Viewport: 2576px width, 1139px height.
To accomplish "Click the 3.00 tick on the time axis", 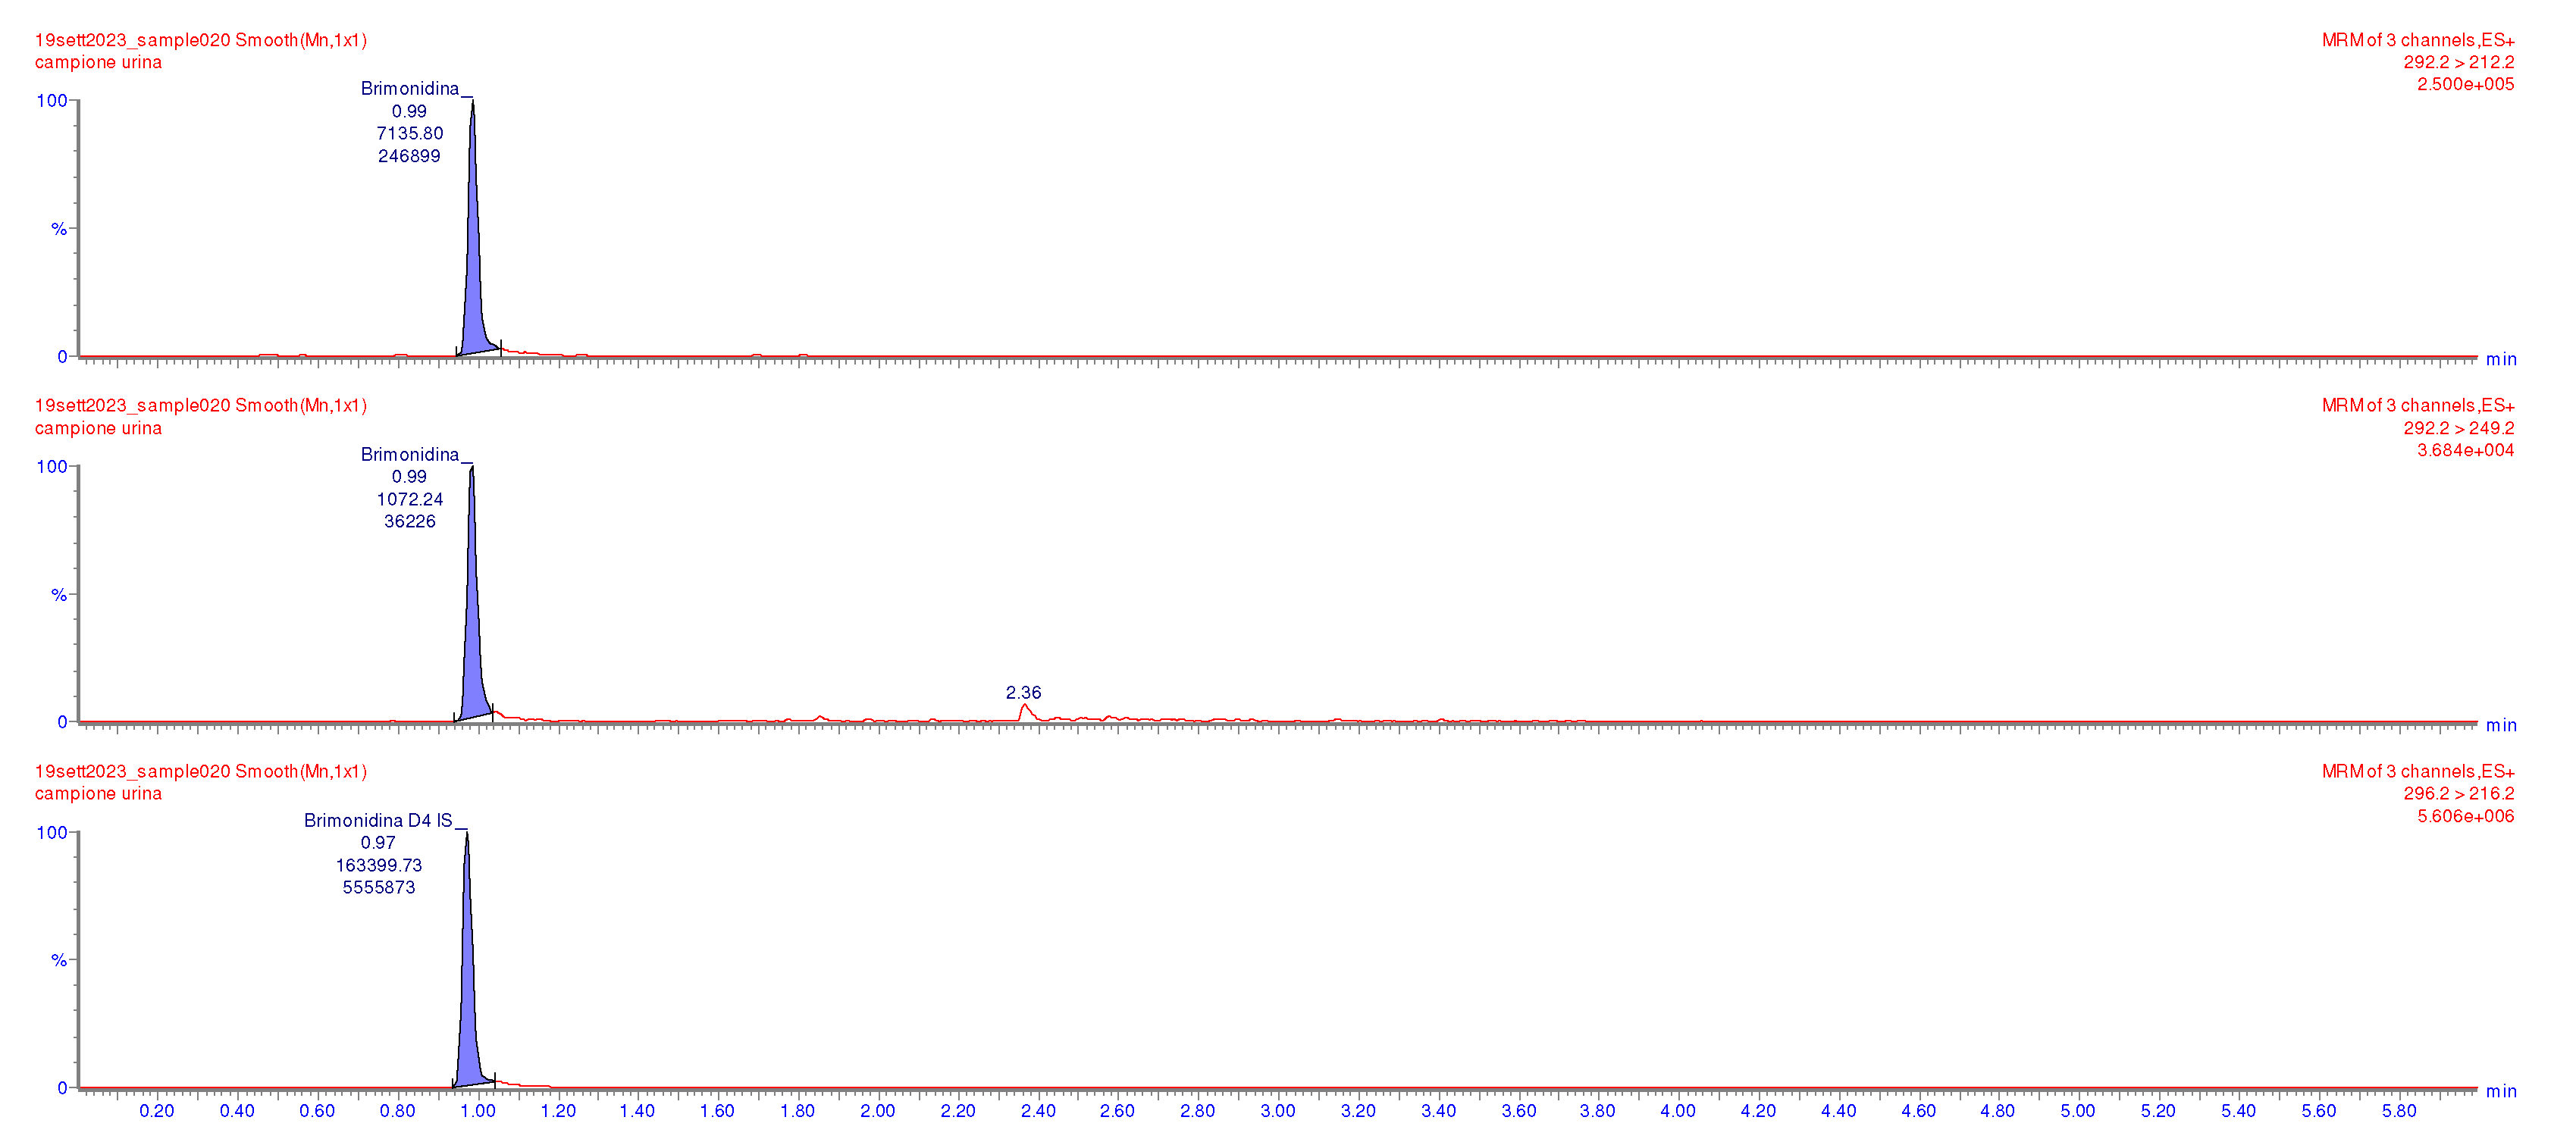I will 1278,1110.
